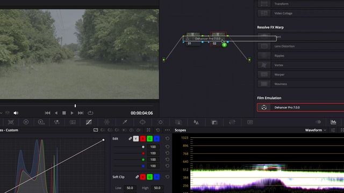The image size is (344, 193).
Task: Select the Custom curve mode icon
Action: [96, 130]
